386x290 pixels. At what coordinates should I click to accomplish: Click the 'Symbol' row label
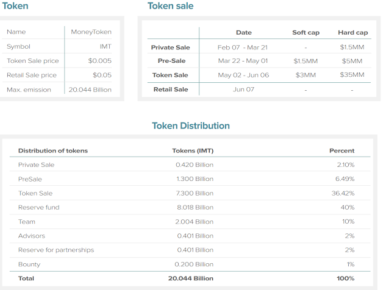click(x=18, y=46)
